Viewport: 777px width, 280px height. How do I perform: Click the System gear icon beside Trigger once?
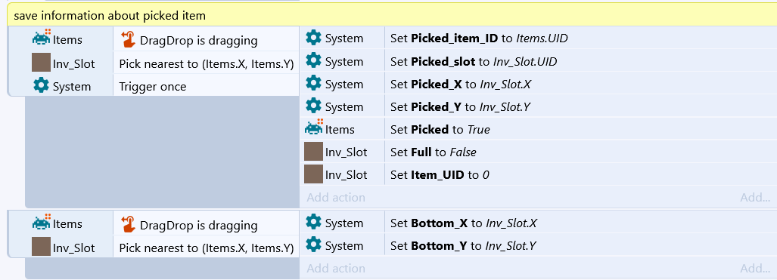pos(41,85)
